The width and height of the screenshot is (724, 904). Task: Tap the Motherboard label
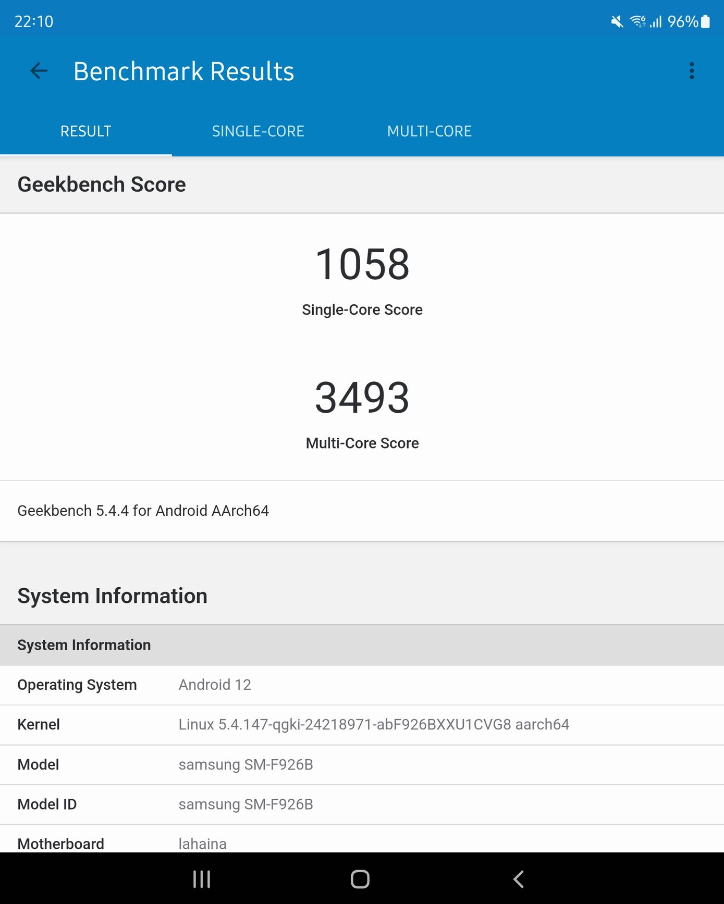(61, 844)
